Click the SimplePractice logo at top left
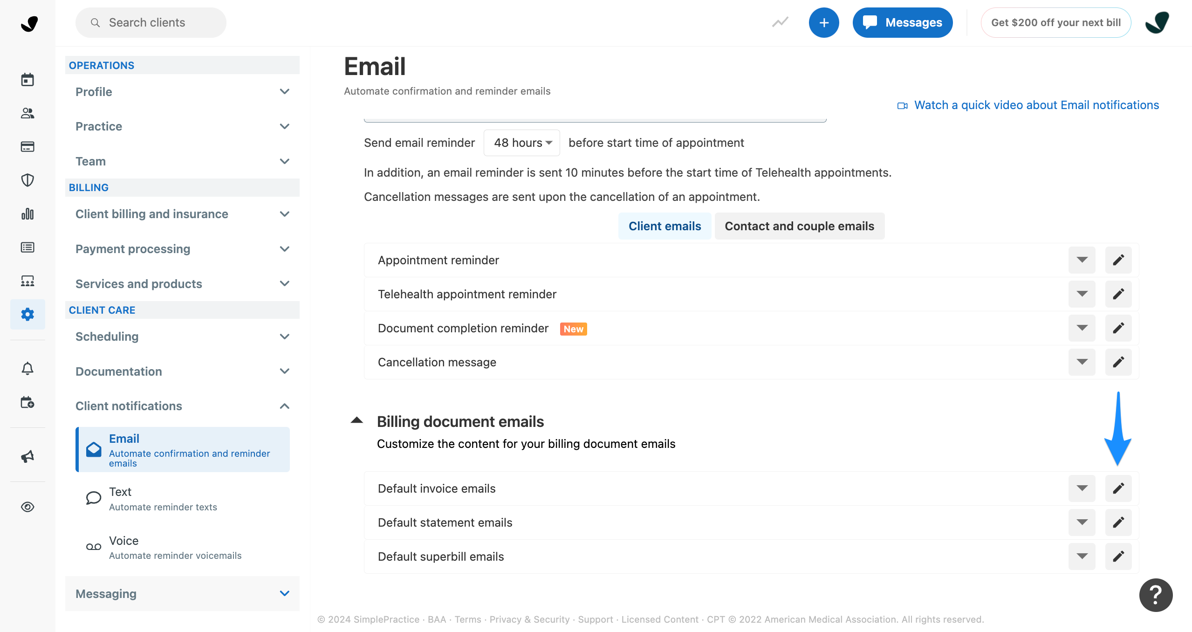 (29, 23)
